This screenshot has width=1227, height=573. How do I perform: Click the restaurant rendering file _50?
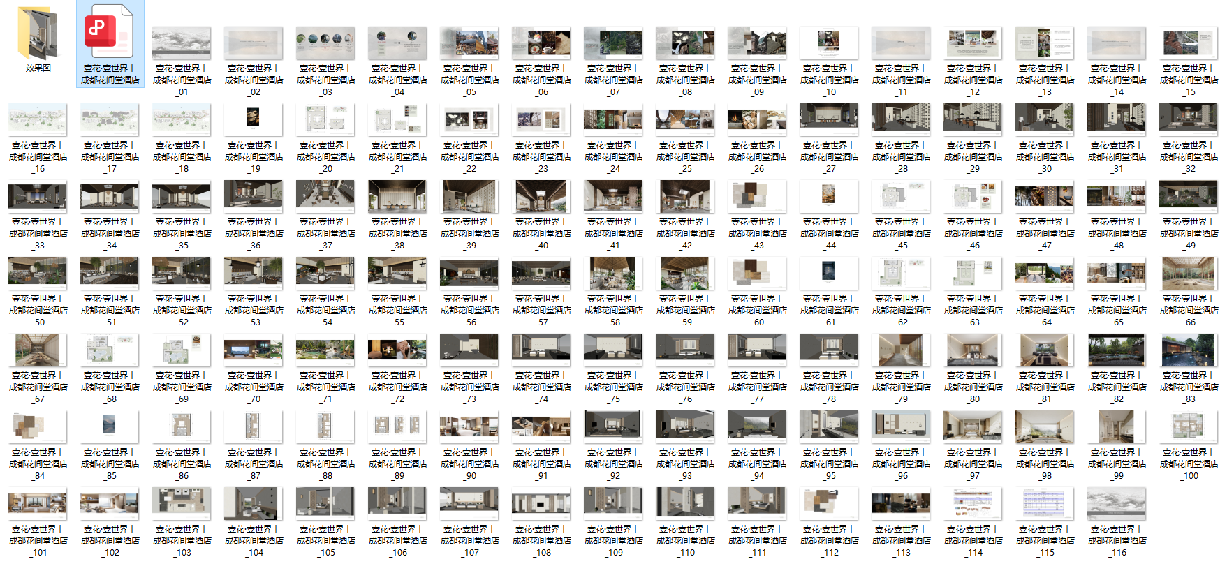pyautogui.click(x=38, y=274)
